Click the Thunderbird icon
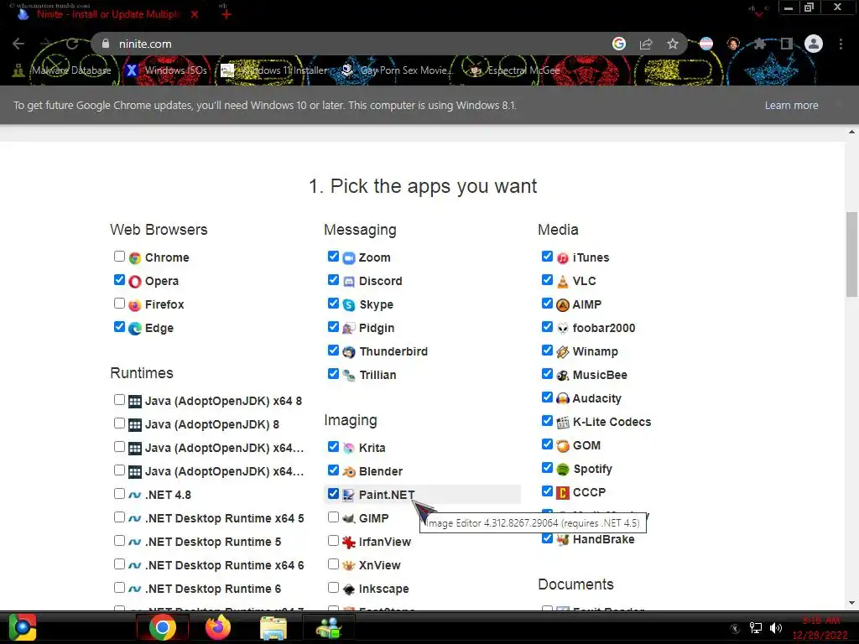The height and width of the screenshot is (644, 859). pos(349,352)
